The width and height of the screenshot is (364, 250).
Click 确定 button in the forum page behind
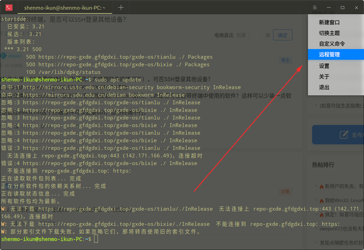pyautogui.click(x=283, y=35)
